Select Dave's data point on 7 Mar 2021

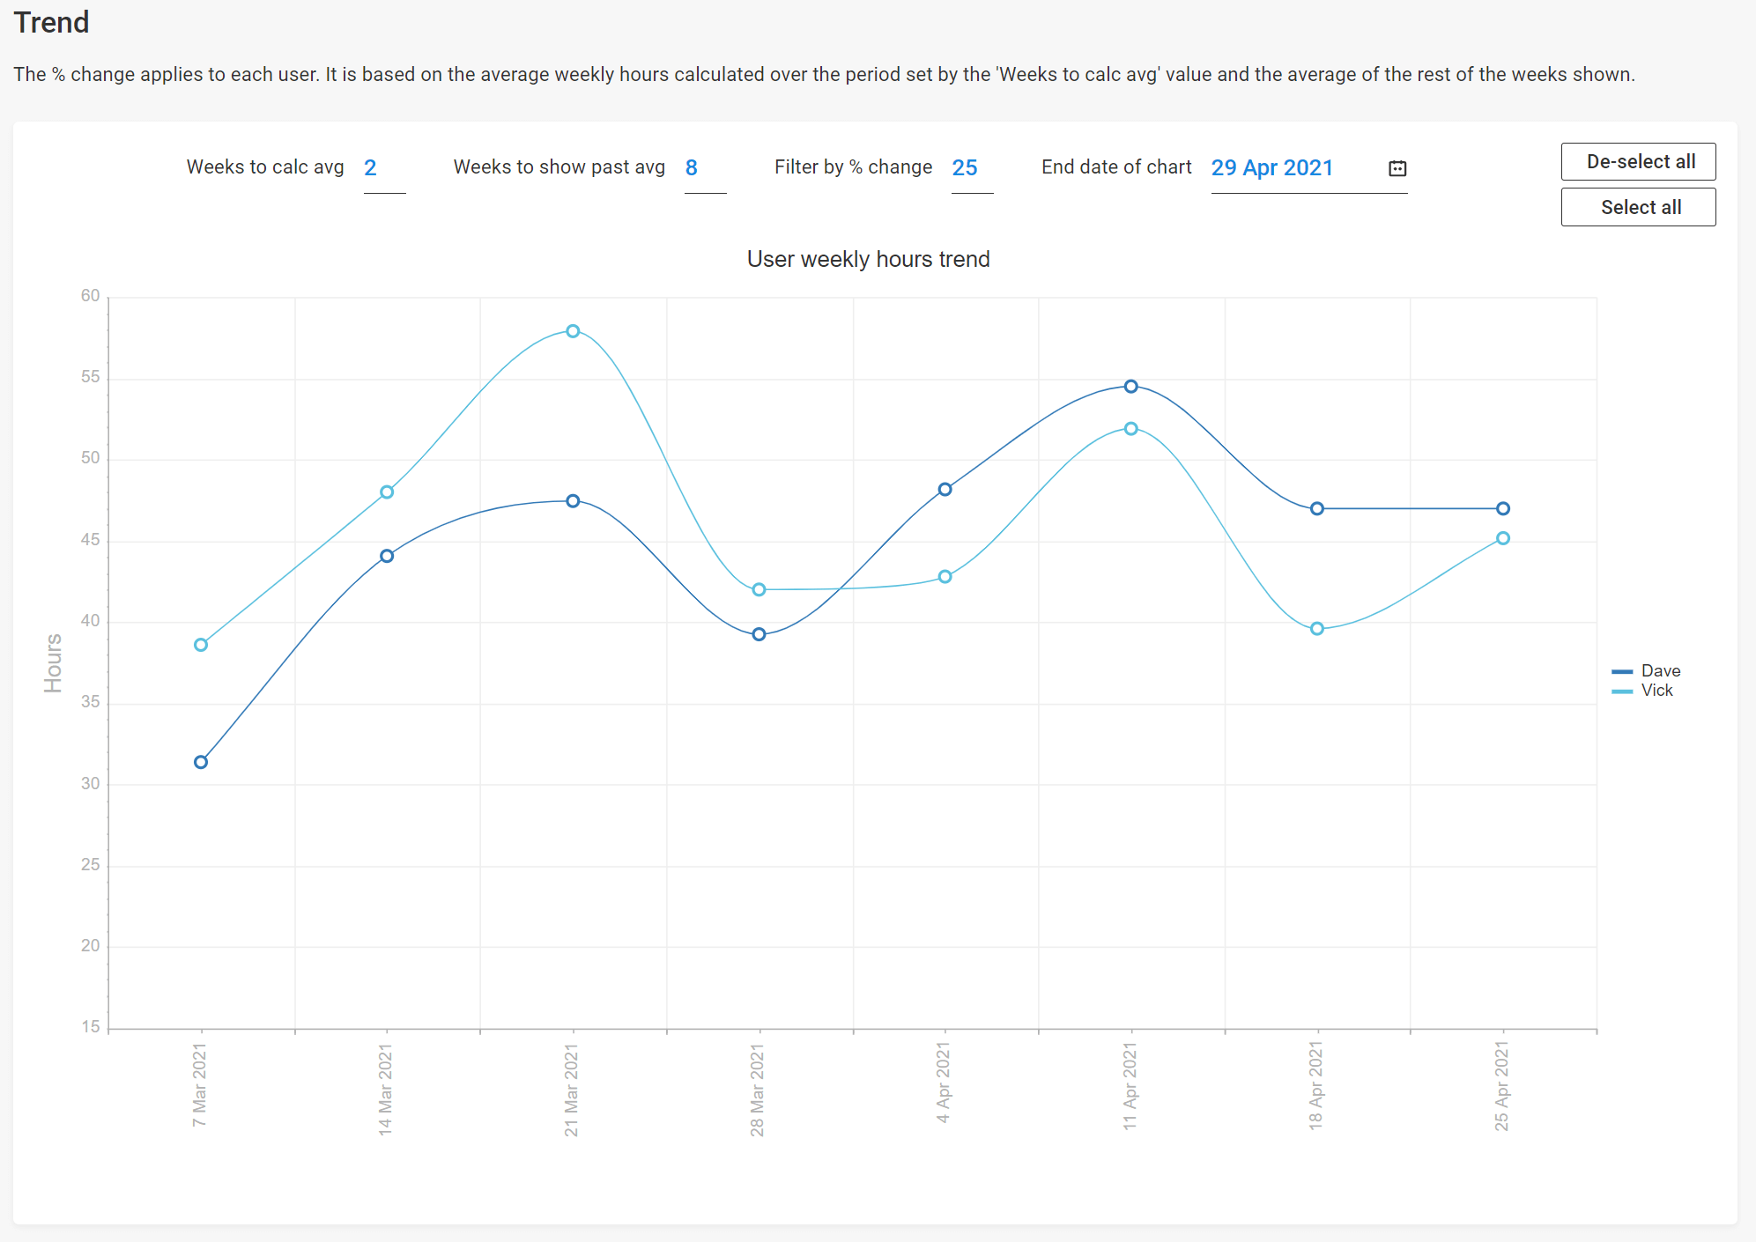coord(201,762)
